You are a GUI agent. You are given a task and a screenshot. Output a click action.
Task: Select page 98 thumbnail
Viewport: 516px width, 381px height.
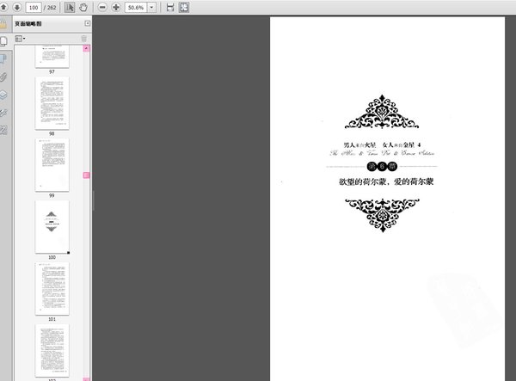(x=52, y=103)
